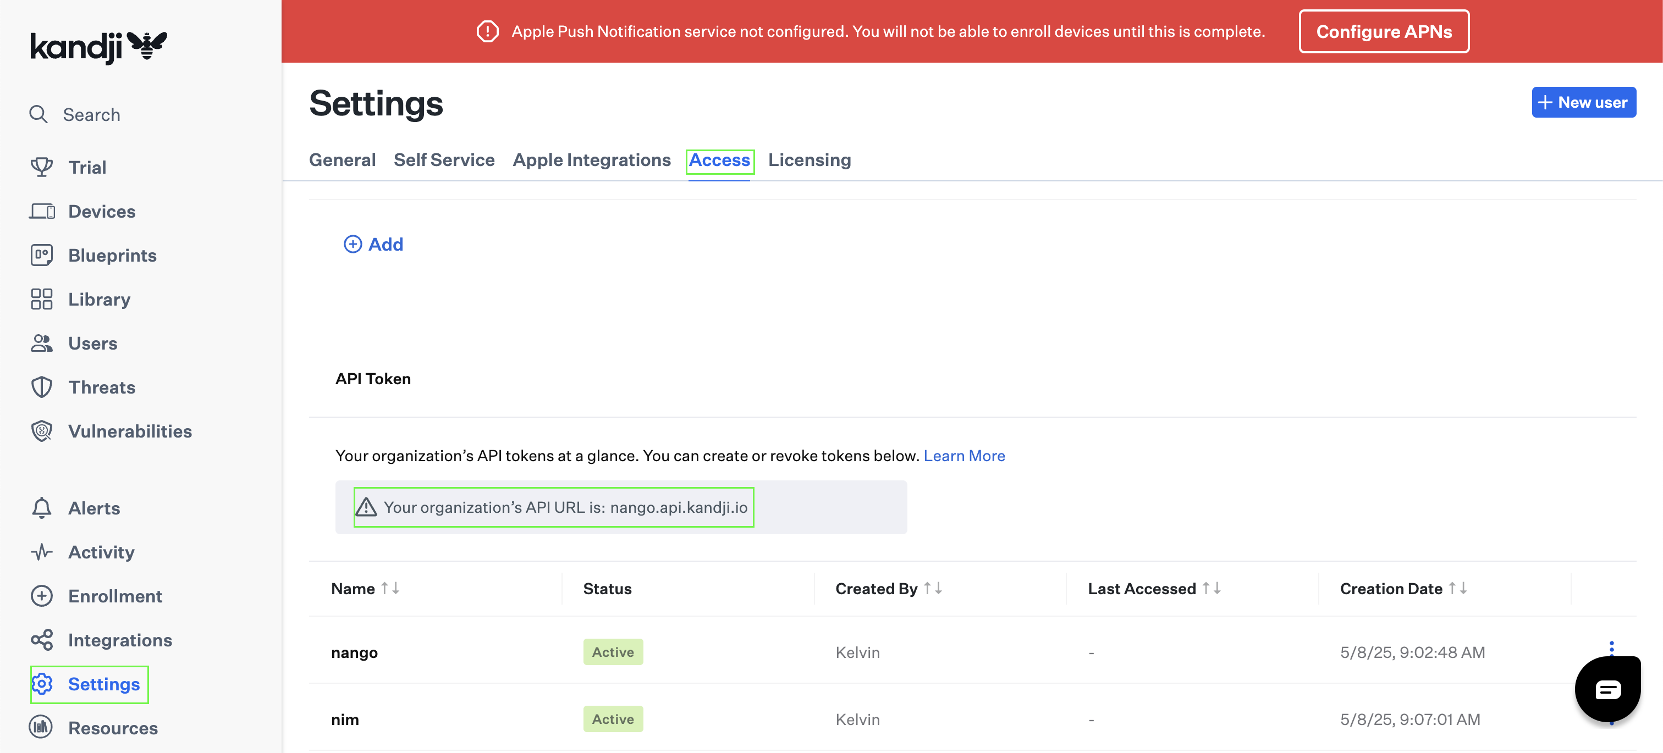This screenshot has width=1663, height=753.
Task: Click the Configure APNs button
Action: [x=1384, y=31]
